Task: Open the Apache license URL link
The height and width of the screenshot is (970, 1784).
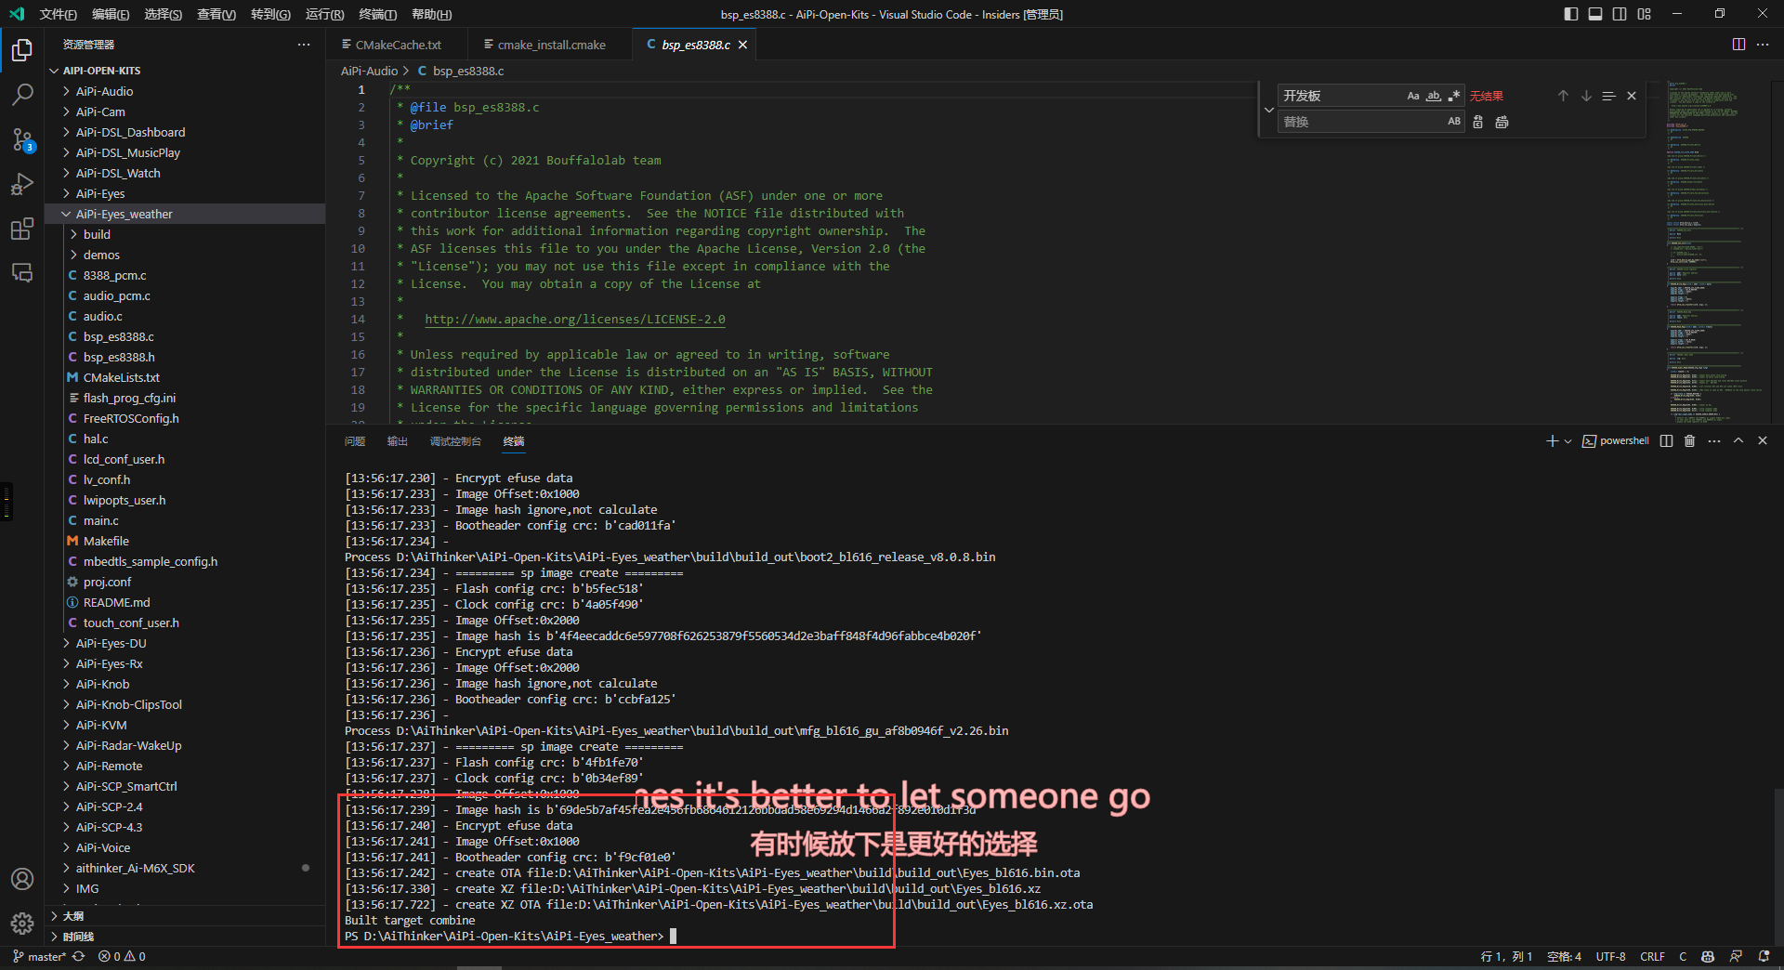Action: [574, 320]
